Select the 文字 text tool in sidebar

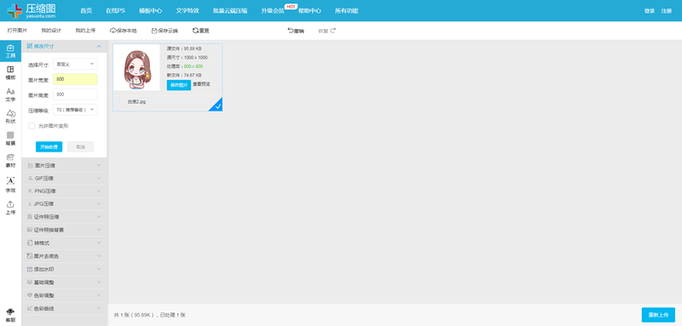coord(10,94)
